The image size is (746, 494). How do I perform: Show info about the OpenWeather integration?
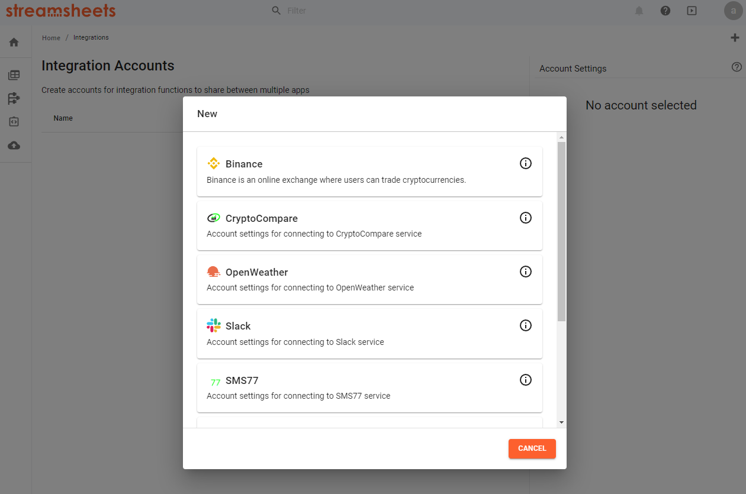(x=525, y=272)
